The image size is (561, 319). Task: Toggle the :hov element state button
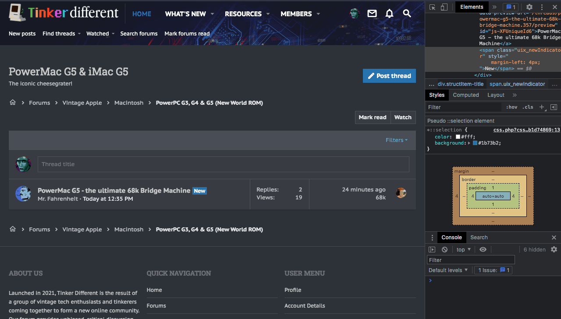[511, 107]
